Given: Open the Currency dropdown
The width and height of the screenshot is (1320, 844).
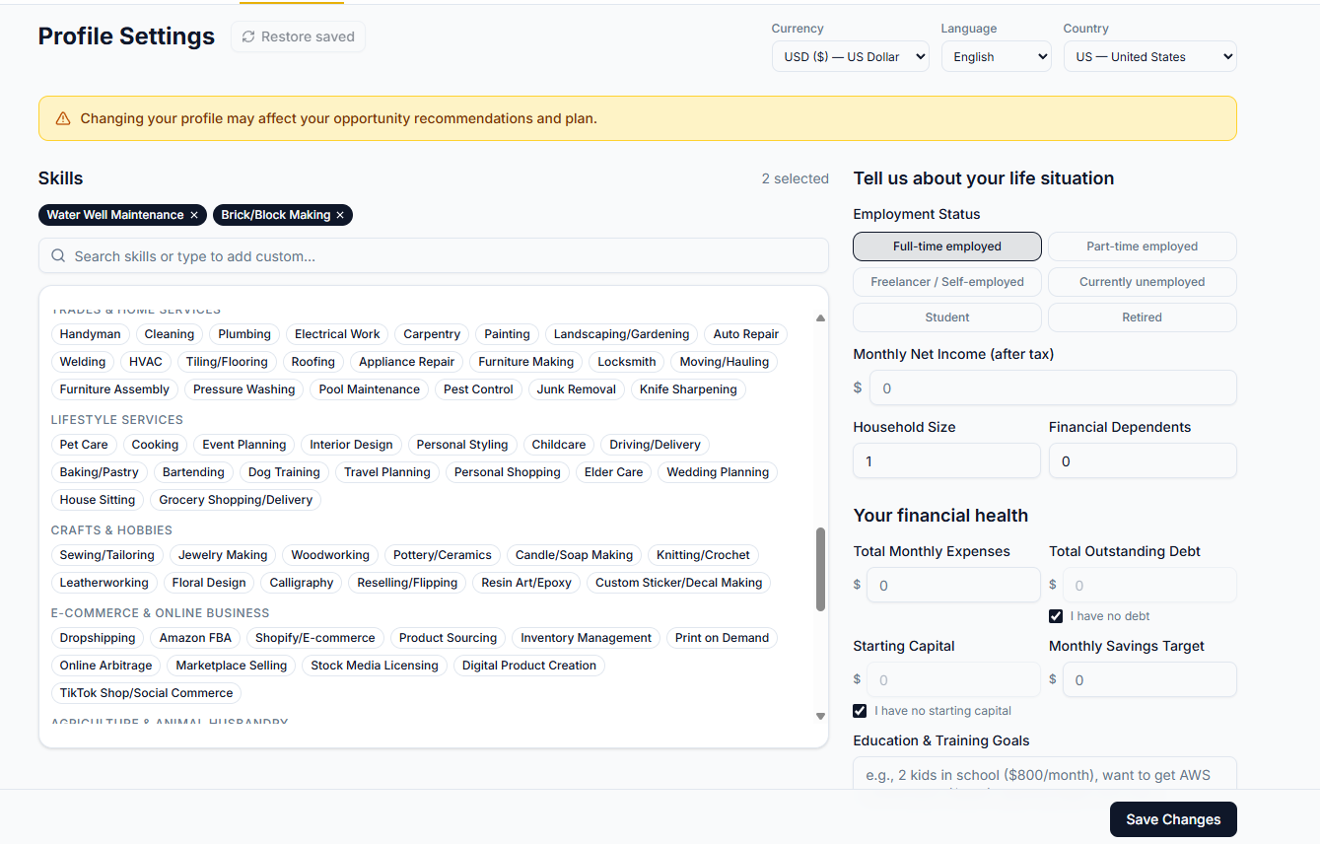Looking at the screenshot, I should [850, 56].
